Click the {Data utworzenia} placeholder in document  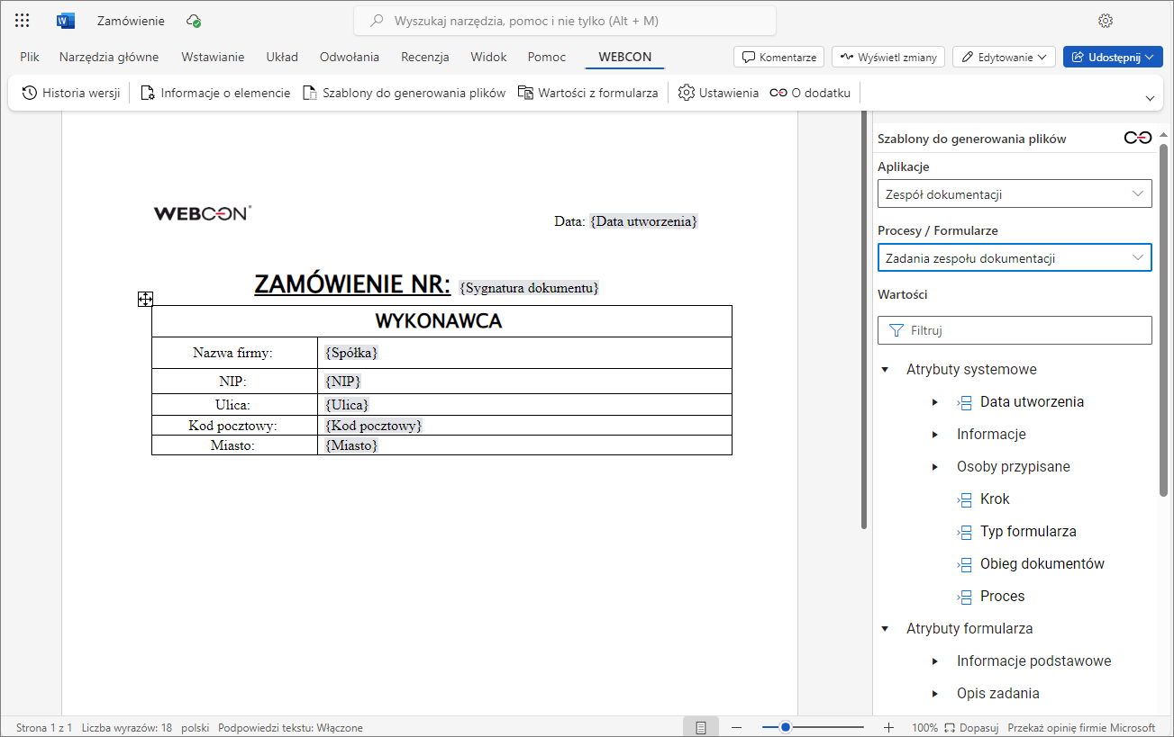click(x=643, y=221)
